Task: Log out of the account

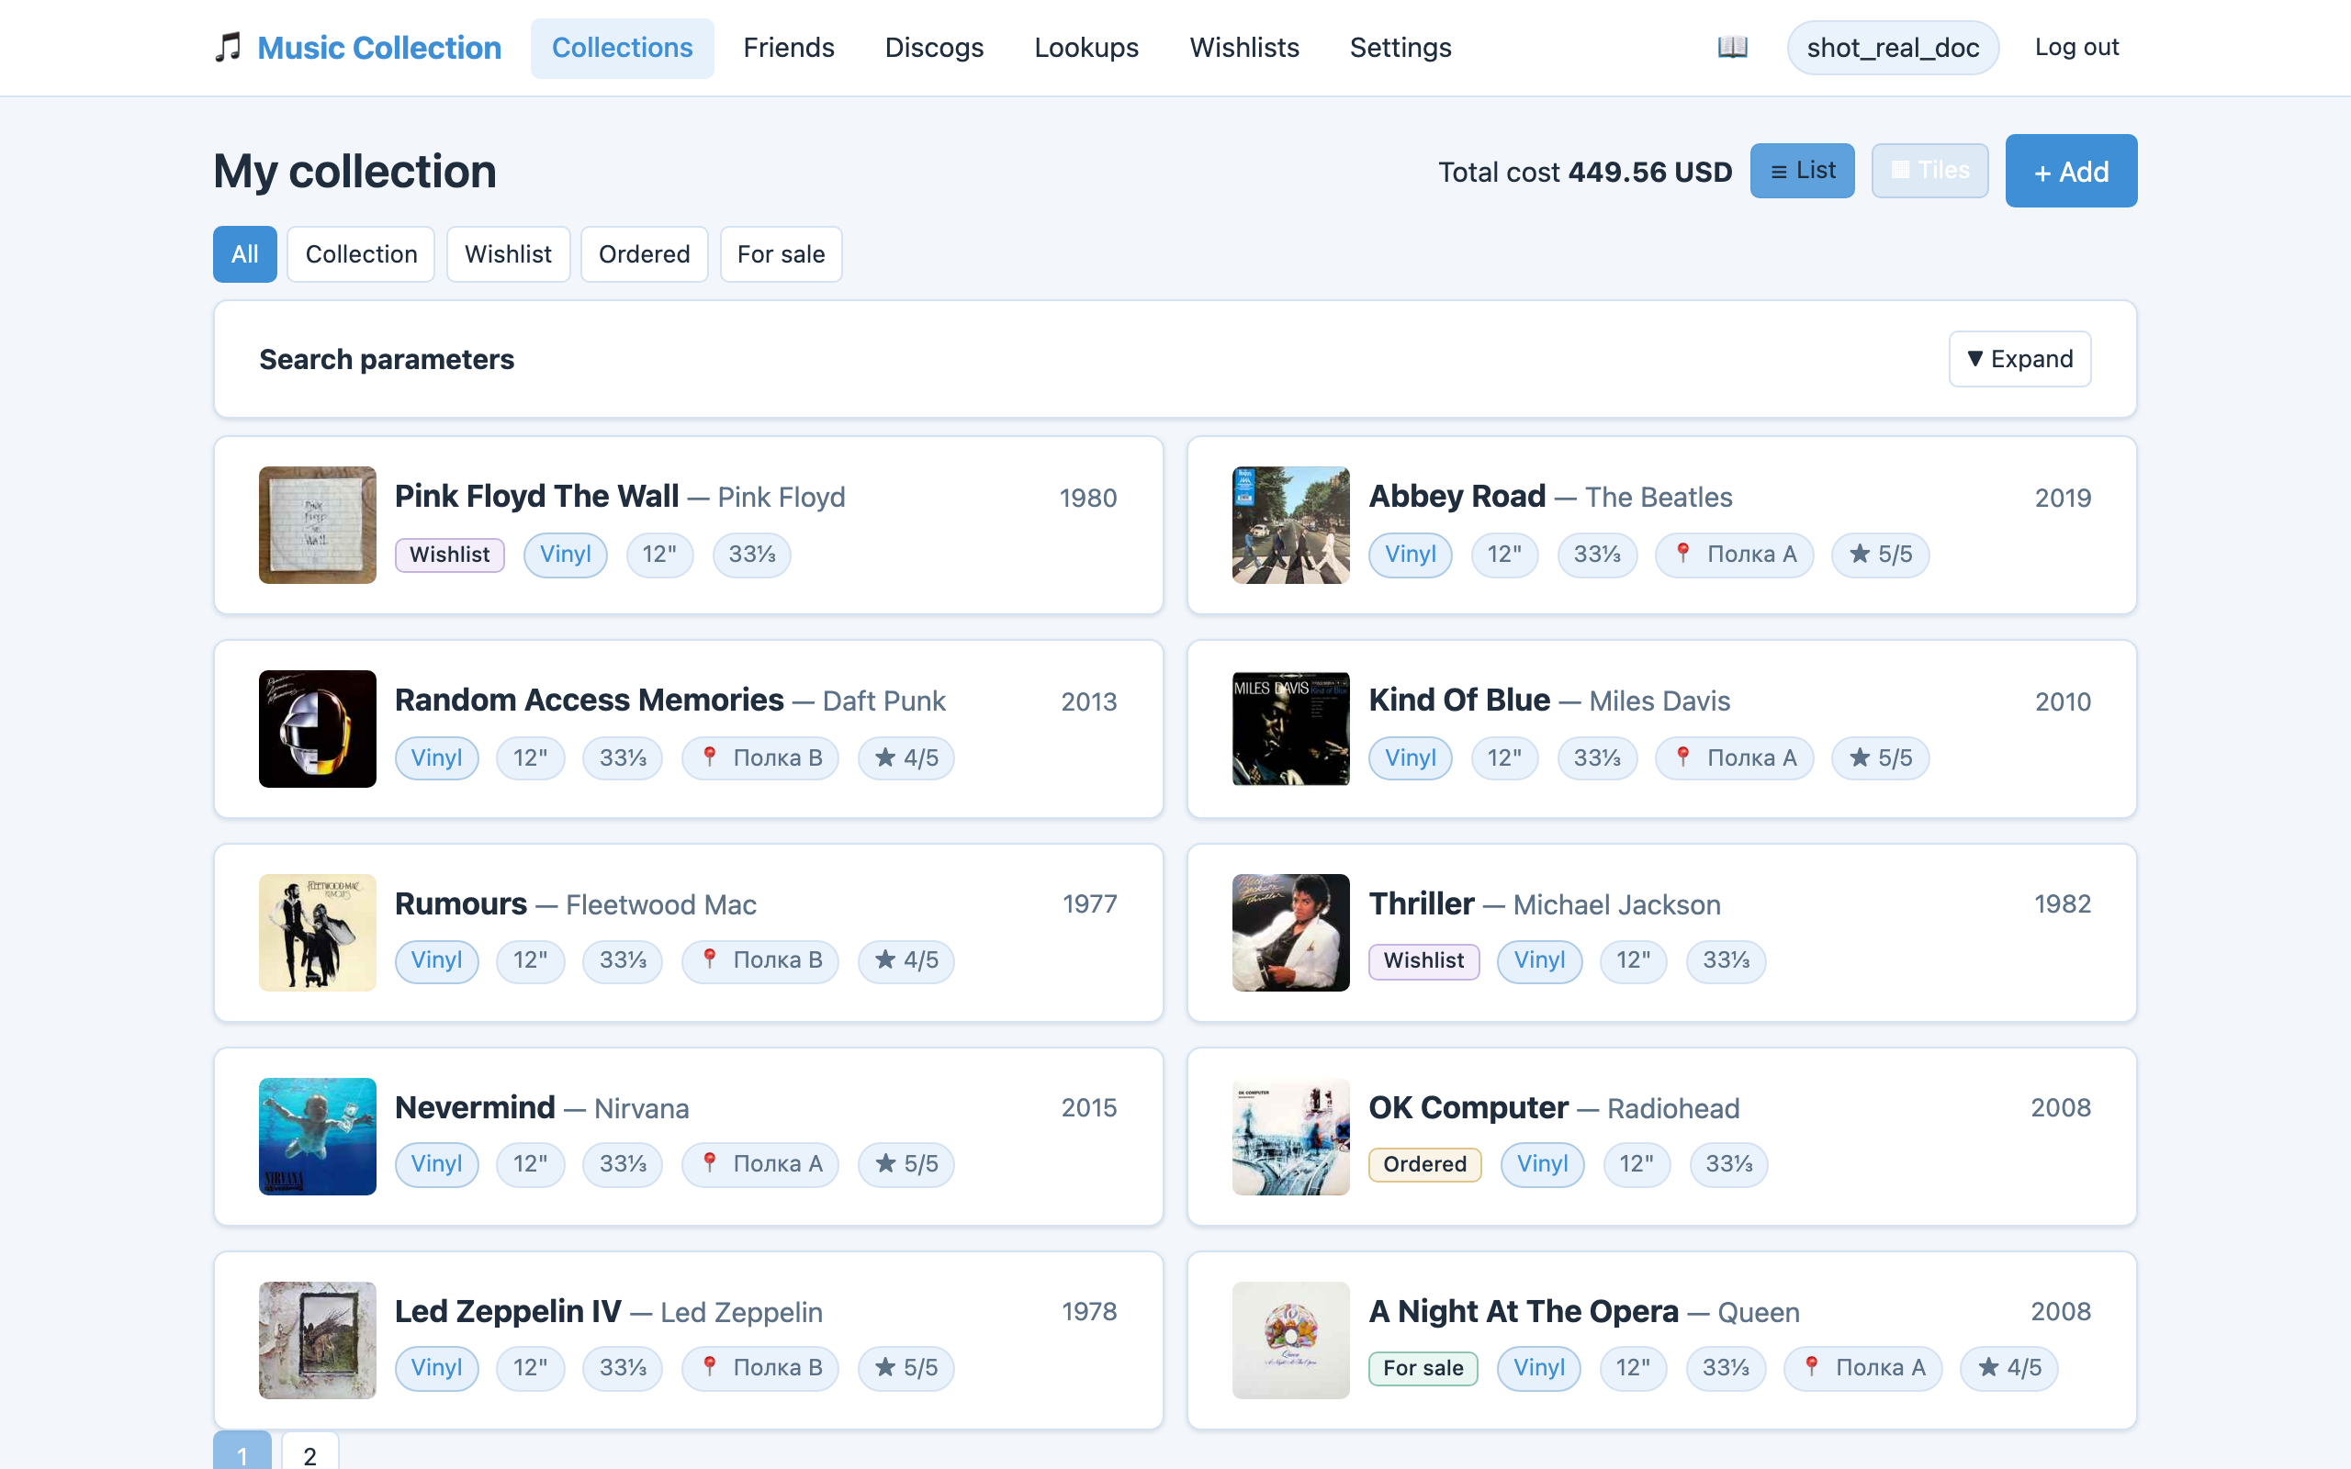Action: [2077, 48]
